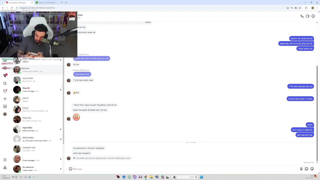Close the Kick Dashboard browser tab
Screen dimensions: 320x180
pyautogui.click(x=62, y=2)
